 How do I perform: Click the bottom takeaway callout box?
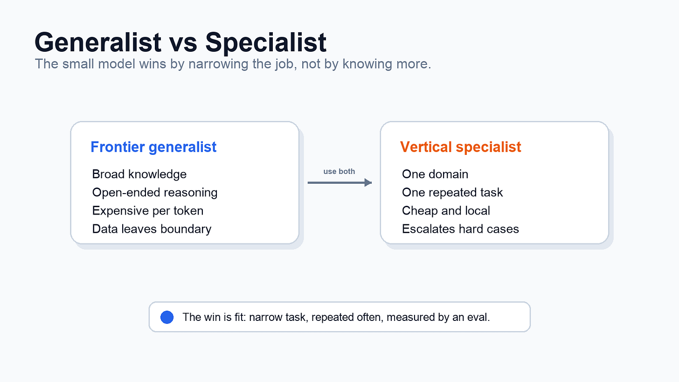click(339, 317)
